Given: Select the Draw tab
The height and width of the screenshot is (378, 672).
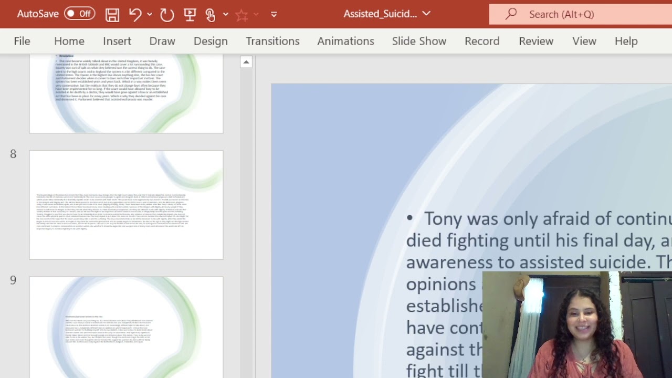Looking at the screenshot, I should pos(162,41).
